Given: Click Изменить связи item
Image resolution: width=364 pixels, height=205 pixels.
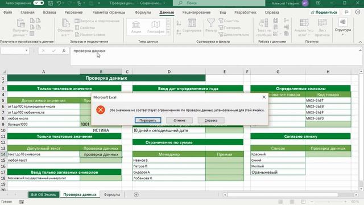Looking at the screenshot, I should pos(90,35).
